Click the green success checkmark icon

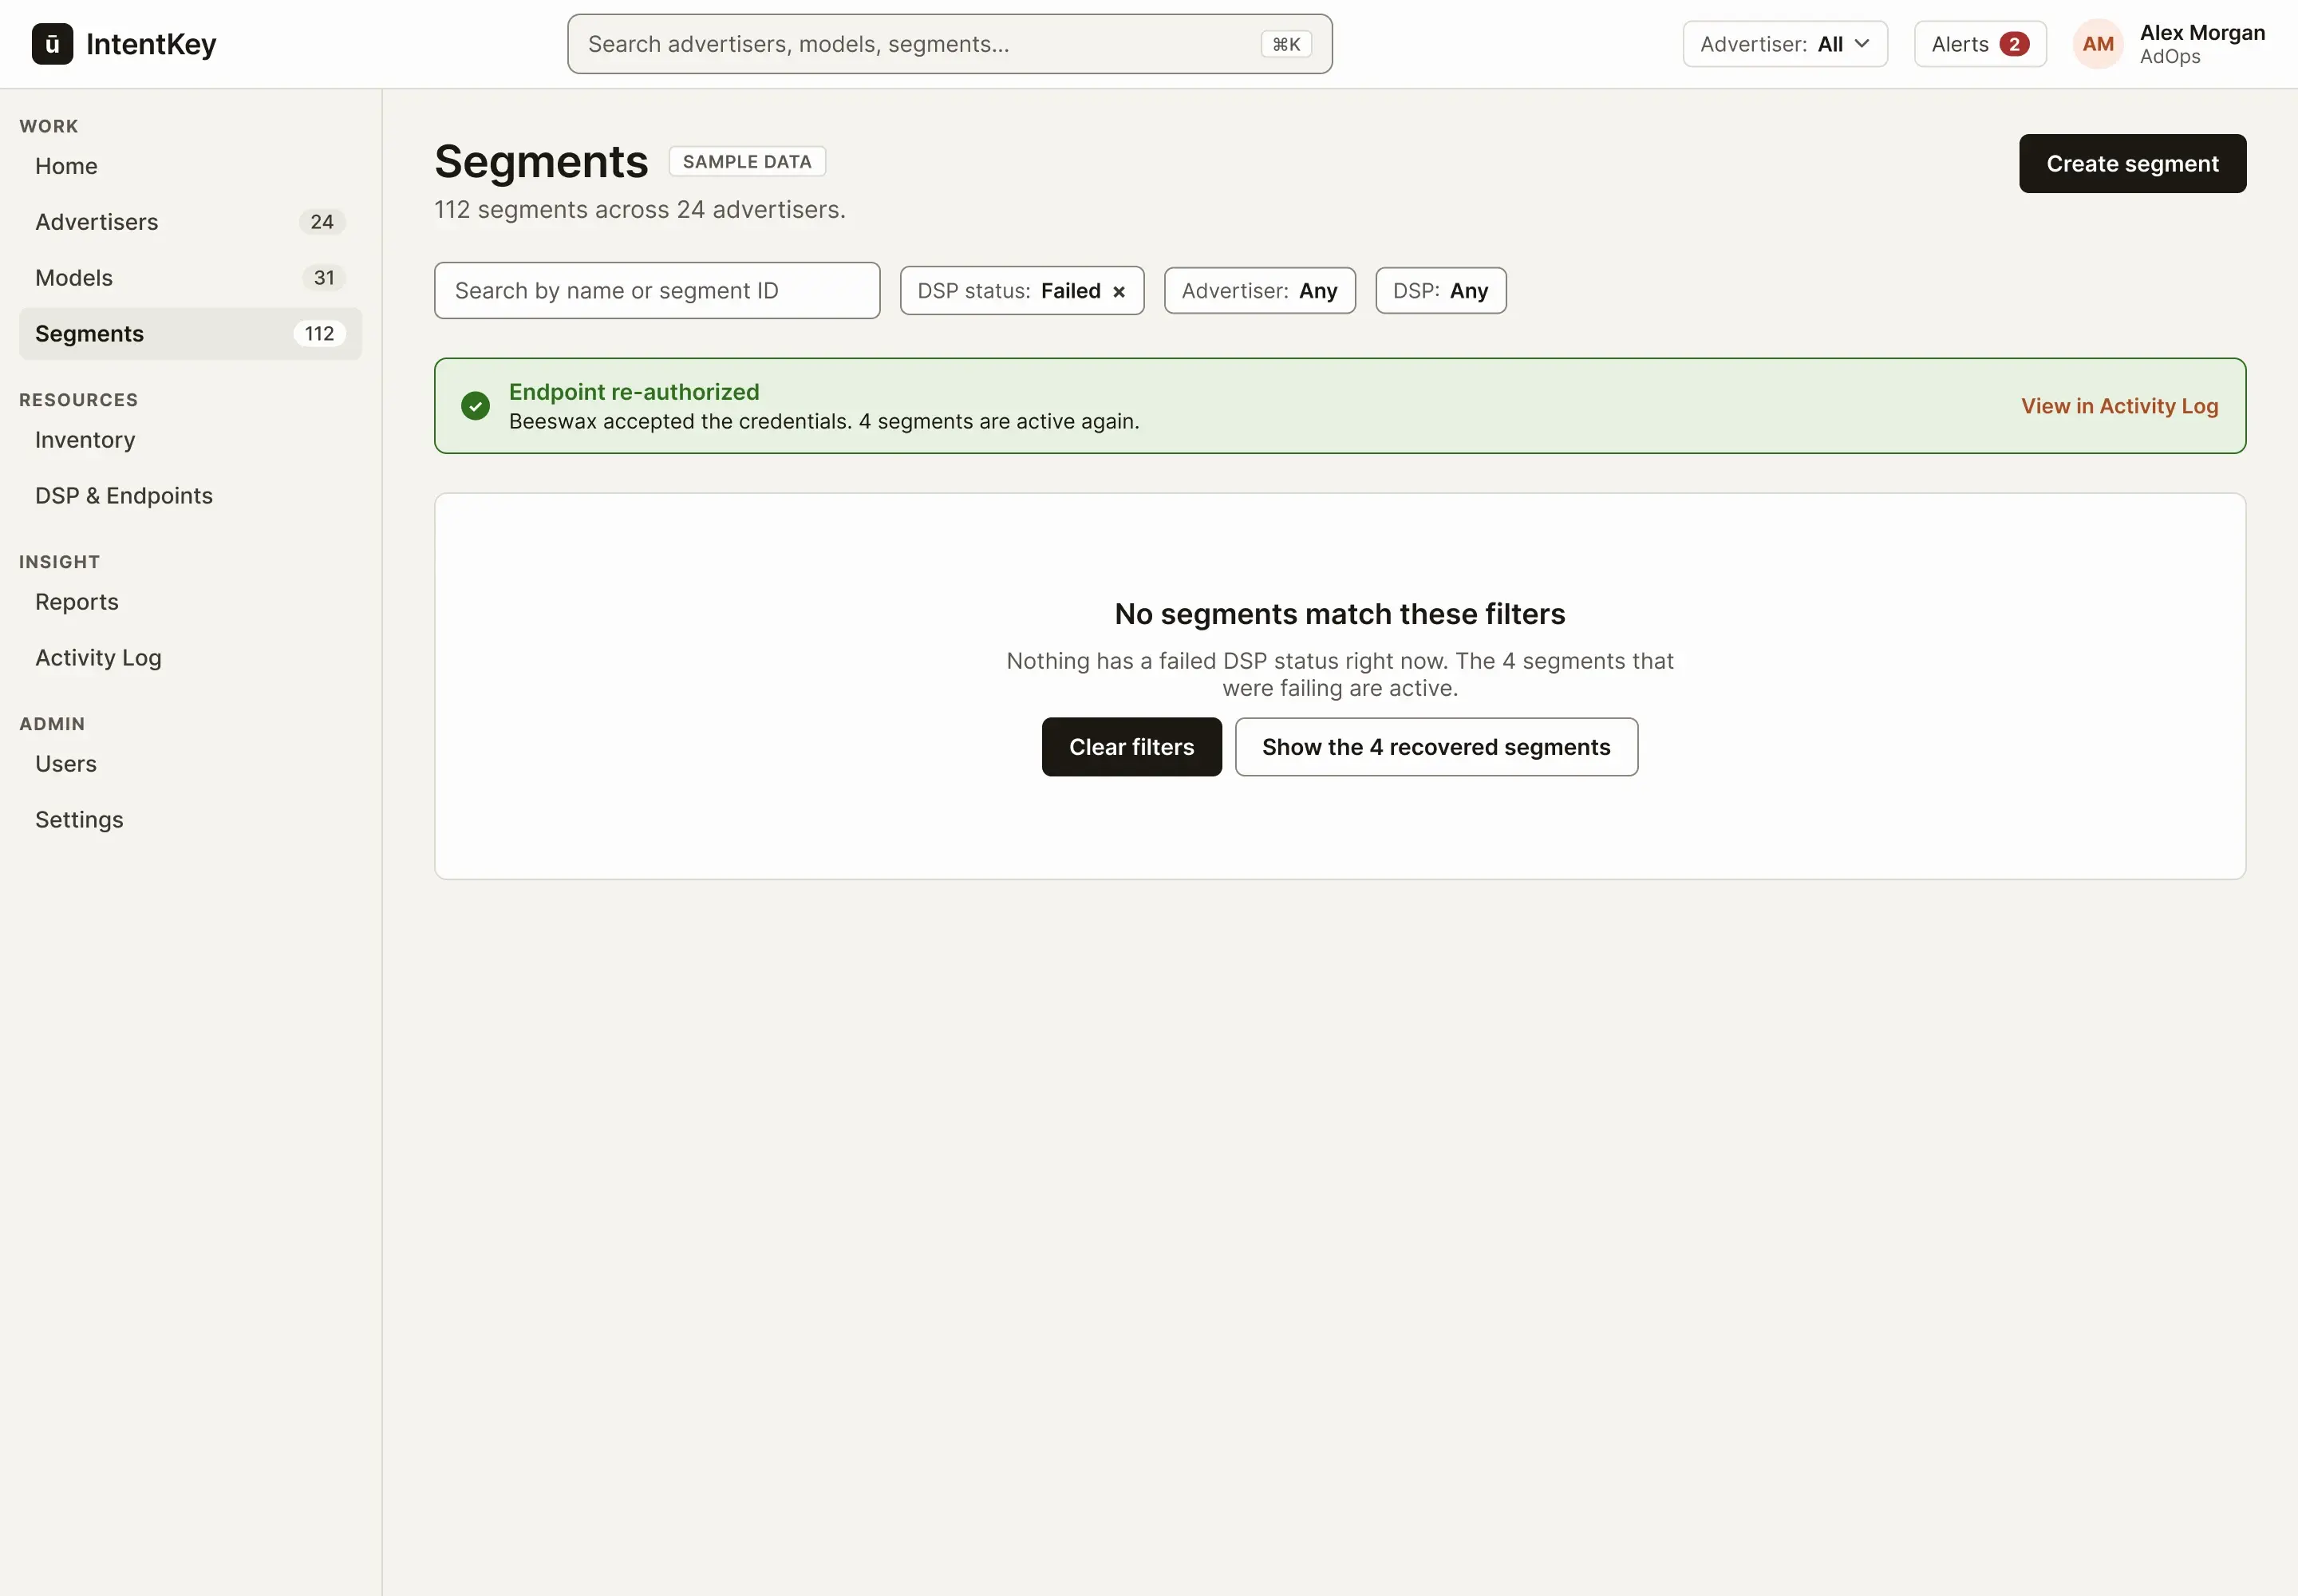[475, 406]
